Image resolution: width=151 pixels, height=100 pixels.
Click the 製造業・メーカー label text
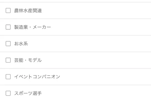click(x=33, y=27)
